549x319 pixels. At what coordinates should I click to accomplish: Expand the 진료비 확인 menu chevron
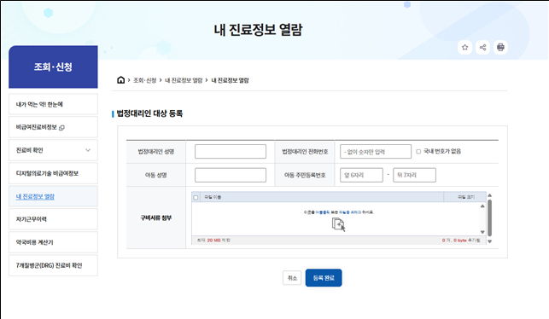click(x=88, y=150)
